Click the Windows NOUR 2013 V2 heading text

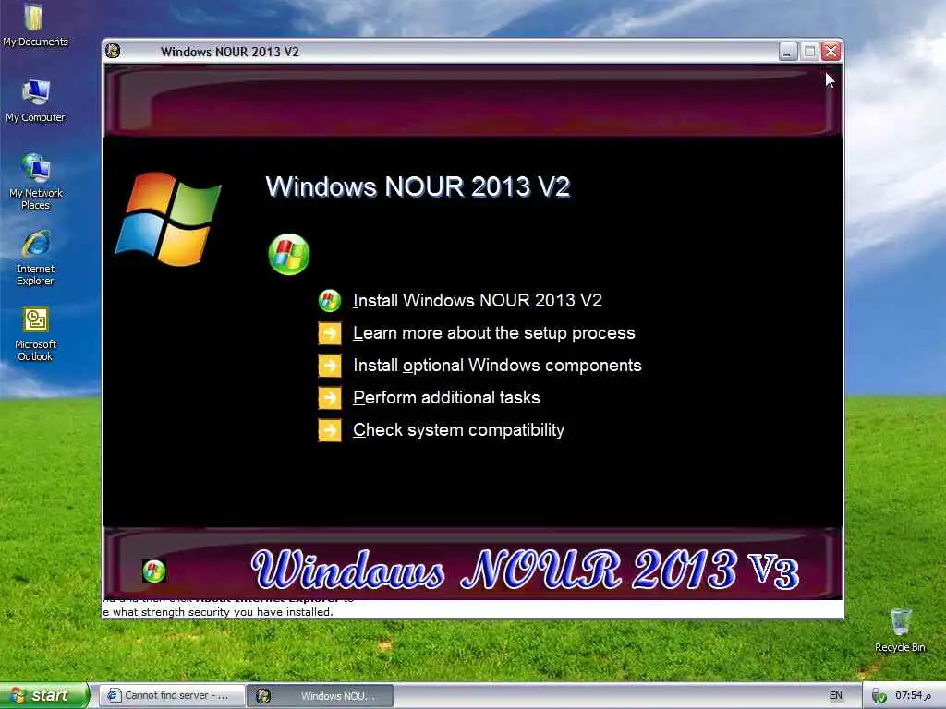pos(418,186)
